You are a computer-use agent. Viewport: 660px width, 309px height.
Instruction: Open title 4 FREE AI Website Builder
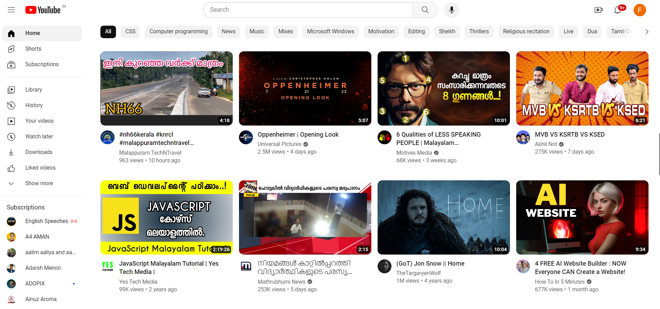[580, 268]
